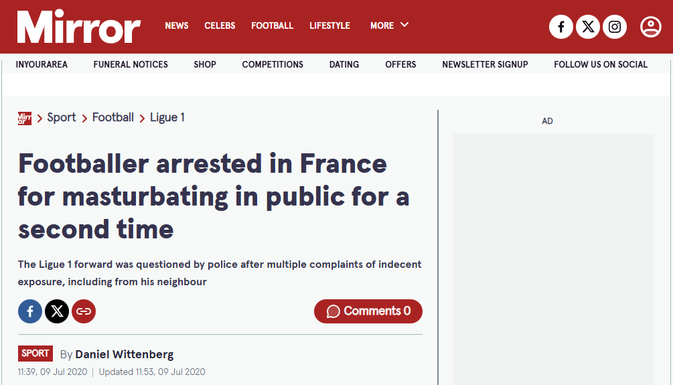Image resolution: width=673 pixels, height=385 pixels.
Task: Open the NEWS section
Action: [177, 25]
